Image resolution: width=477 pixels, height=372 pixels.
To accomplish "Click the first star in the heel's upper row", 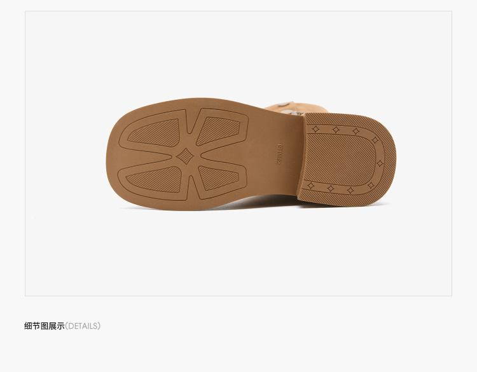I will tap(316, 129).
